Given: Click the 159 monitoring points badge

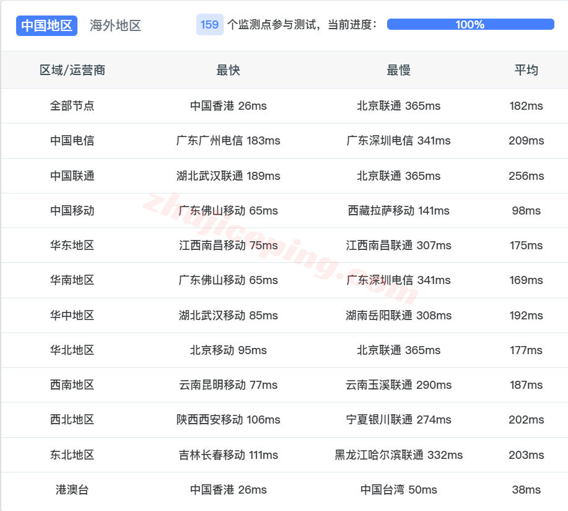Looking at the screenshot, I should tap(209, 25).
